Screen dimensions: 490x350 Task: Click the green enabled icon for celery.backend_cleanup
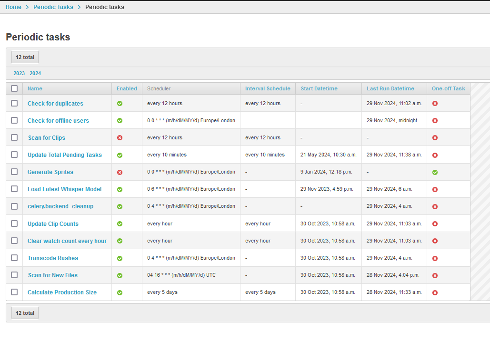(120, 207)
